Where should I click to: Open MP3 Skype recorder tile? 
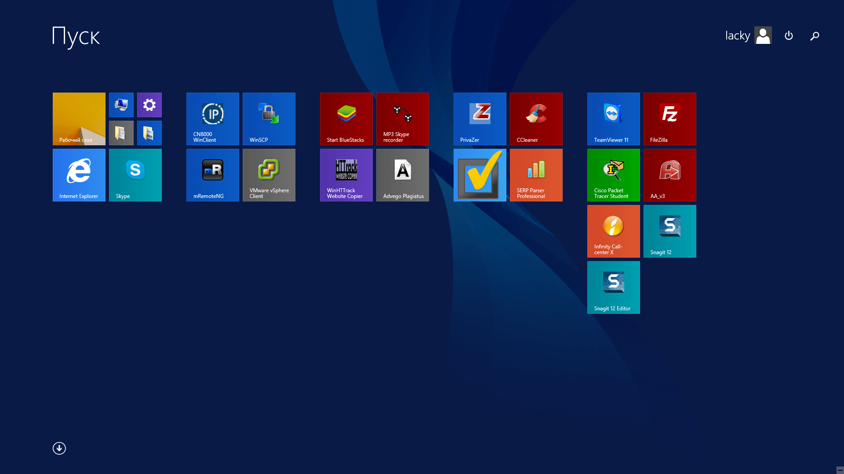[x=403, y=119]
